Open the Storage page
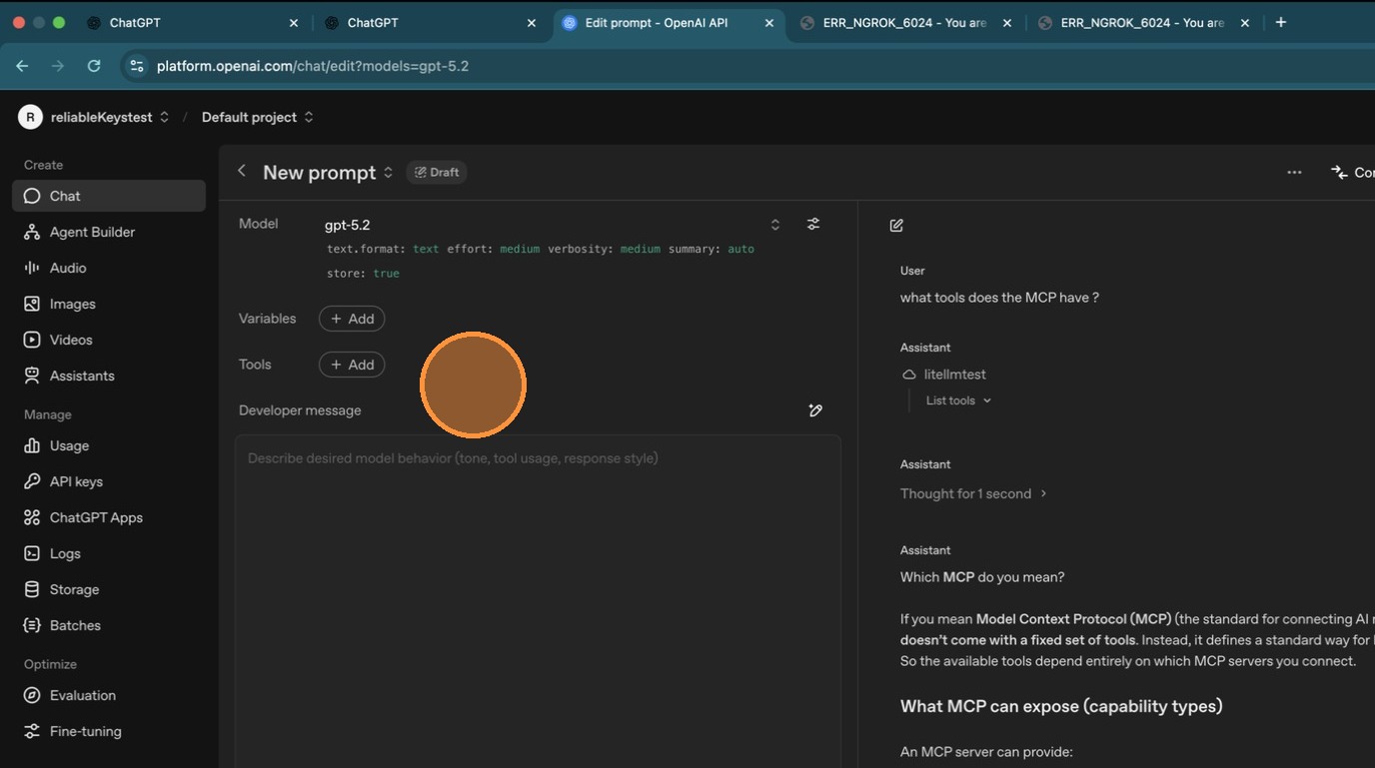 point(108,589)
